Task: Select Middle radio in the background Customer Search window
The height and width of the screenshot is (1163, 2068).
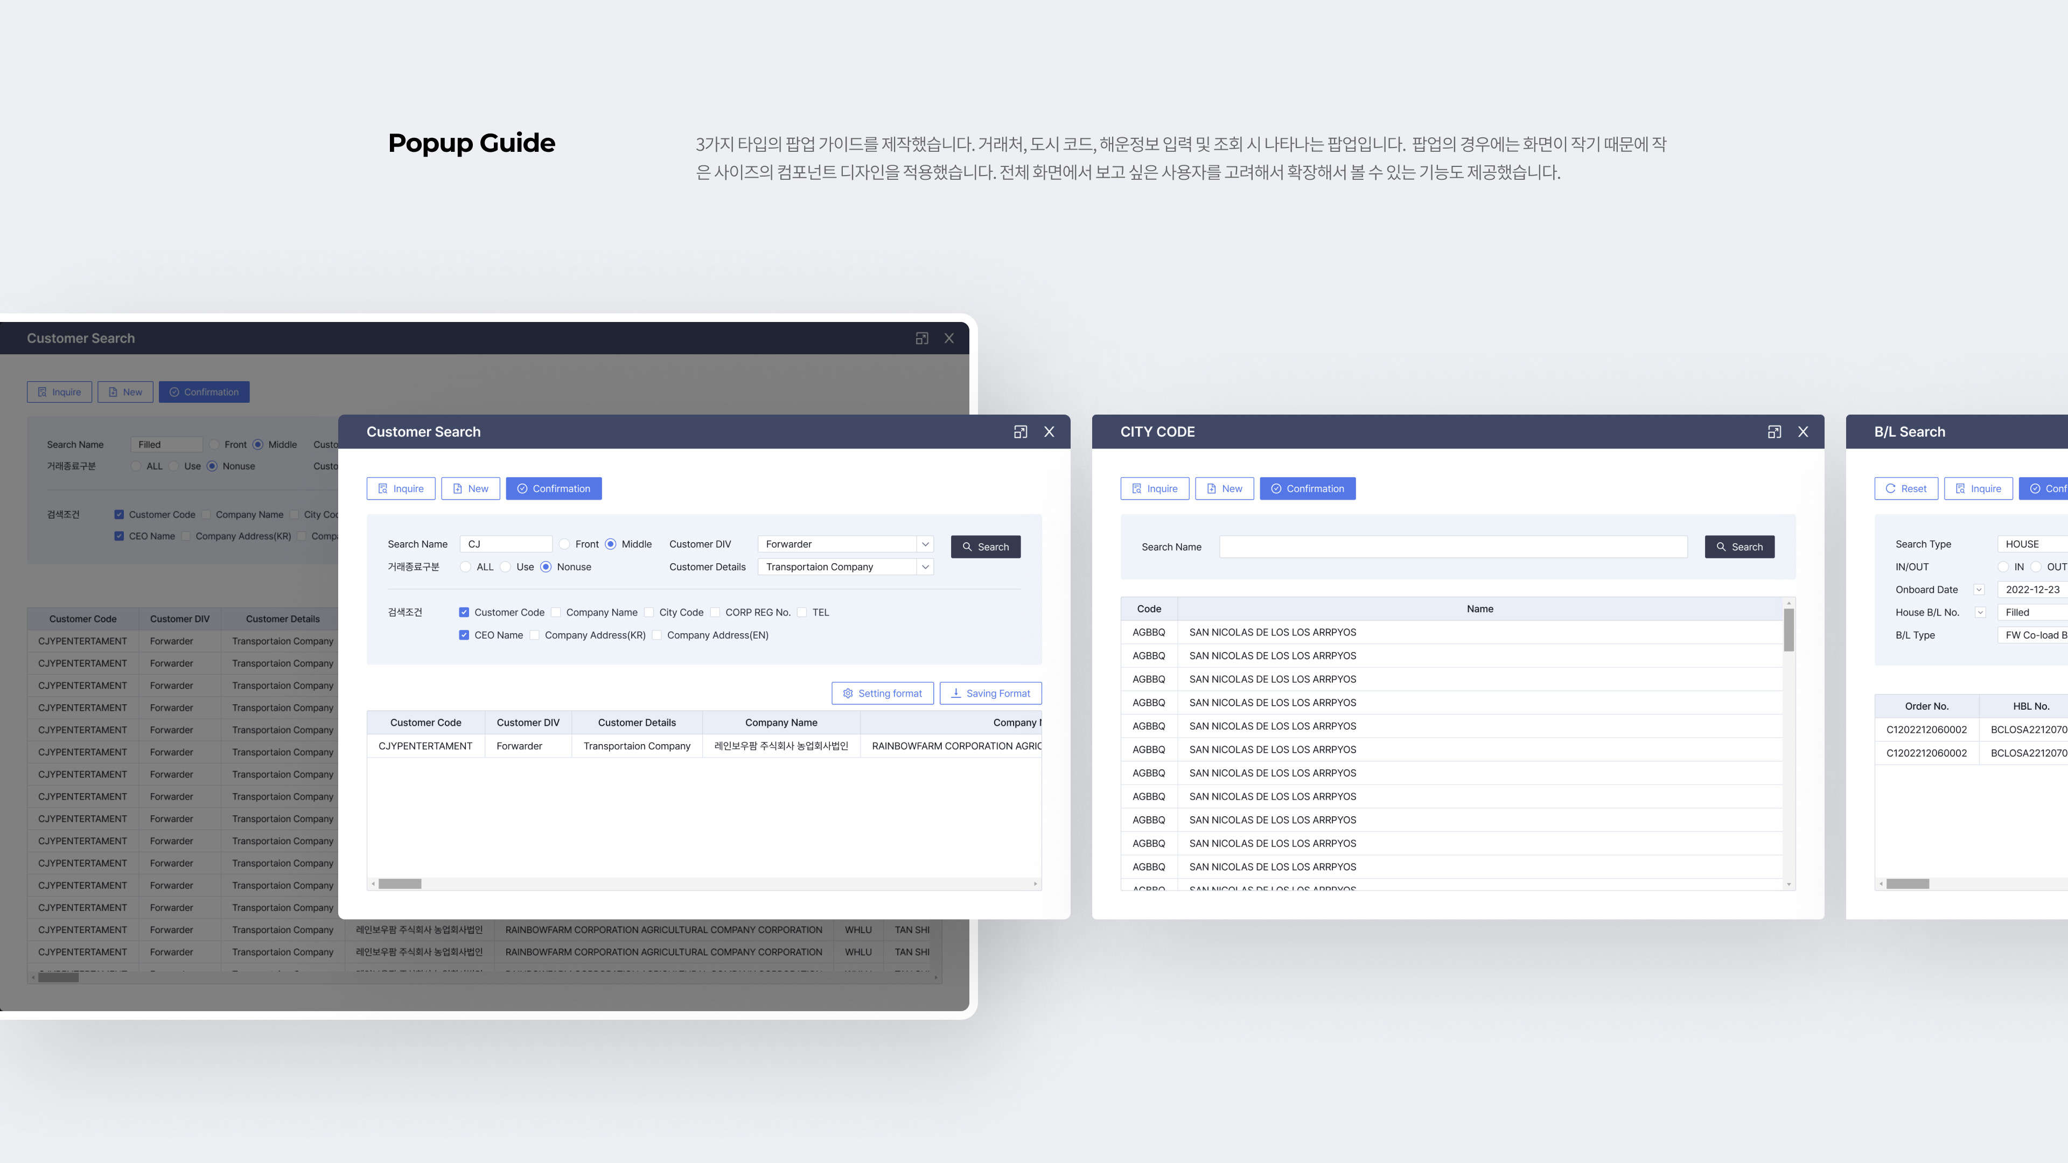Action: coord(258,445)
